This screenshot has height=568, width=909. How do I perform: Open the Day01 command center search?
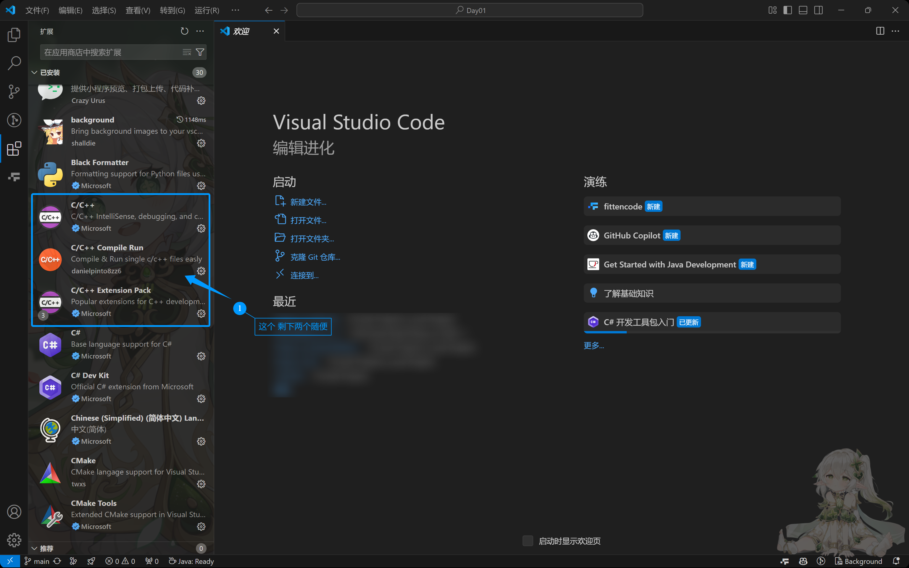pos(470,10)
